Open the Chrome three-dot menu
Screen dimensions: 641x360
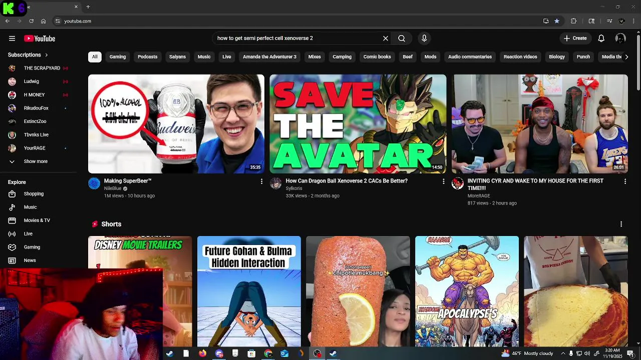click(634, 21)
